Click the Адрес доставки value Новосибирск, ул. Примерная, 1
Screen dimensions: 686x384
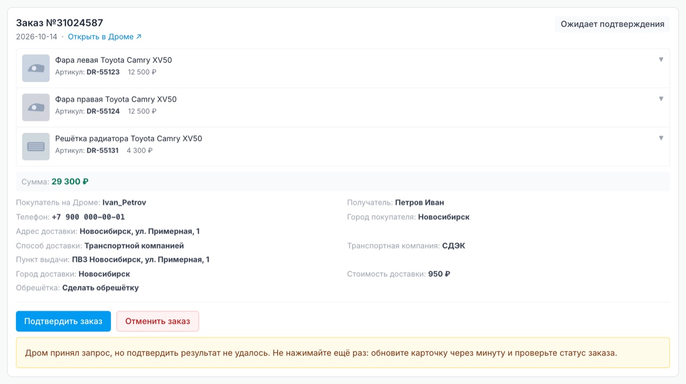tap(139, 231)
